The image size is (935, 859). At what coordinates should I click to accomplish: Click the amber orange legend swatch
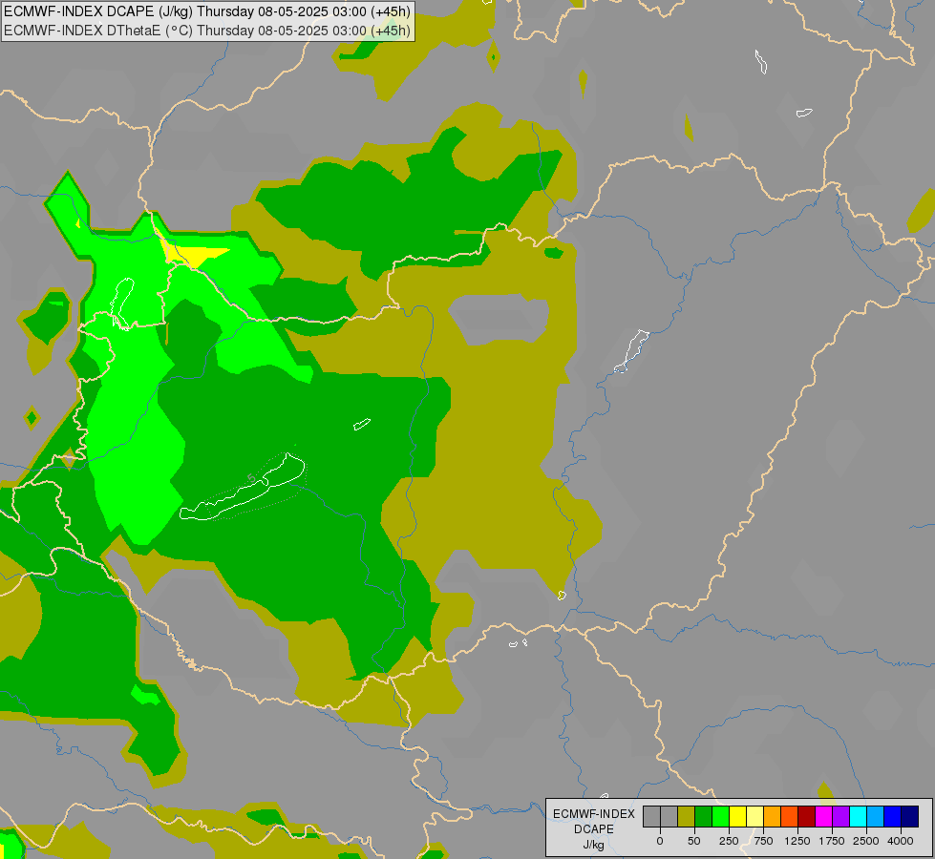[x=773, y=816]
